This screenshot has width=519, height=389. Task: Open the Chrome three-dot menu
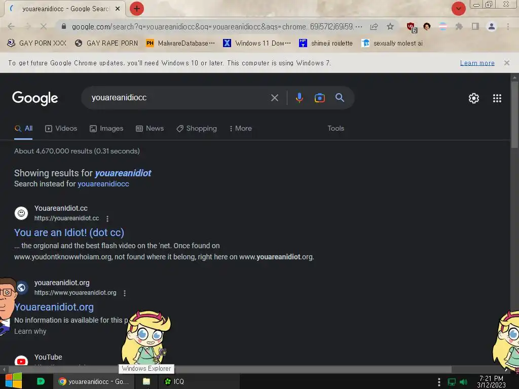tap(508, 26)
